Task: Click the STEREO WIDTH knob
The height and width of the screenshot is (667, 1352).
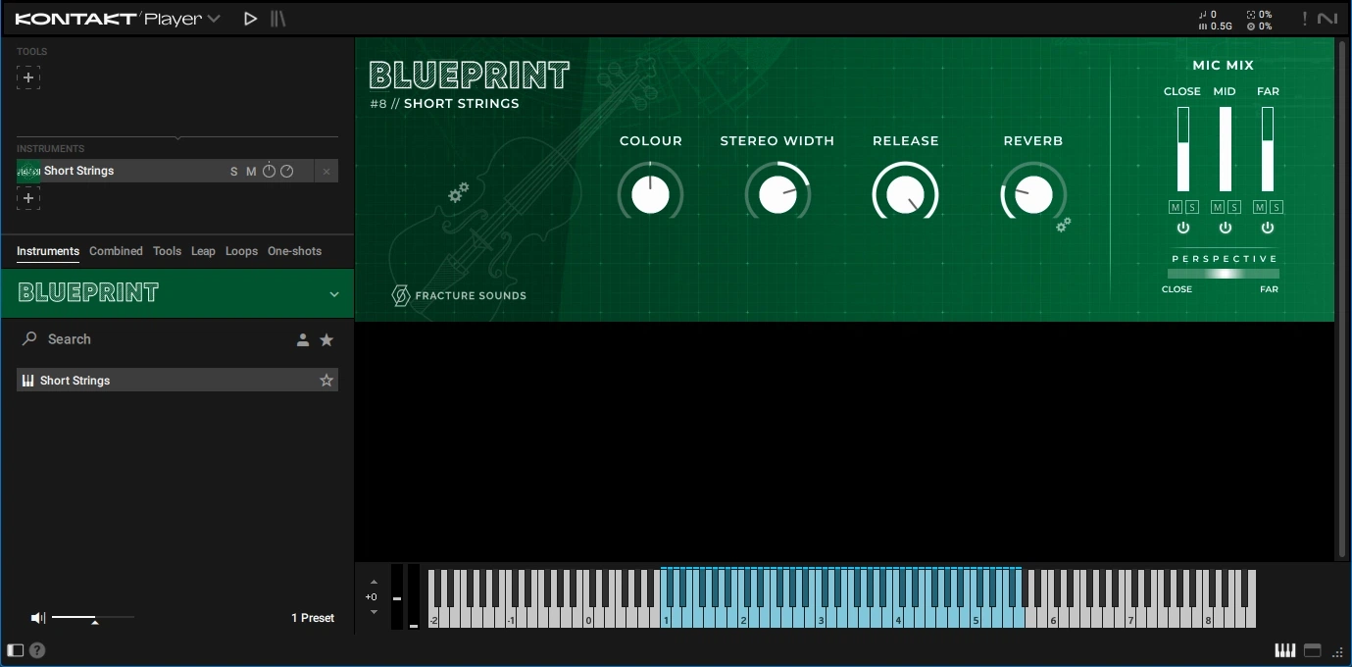Action: point(777,194)
